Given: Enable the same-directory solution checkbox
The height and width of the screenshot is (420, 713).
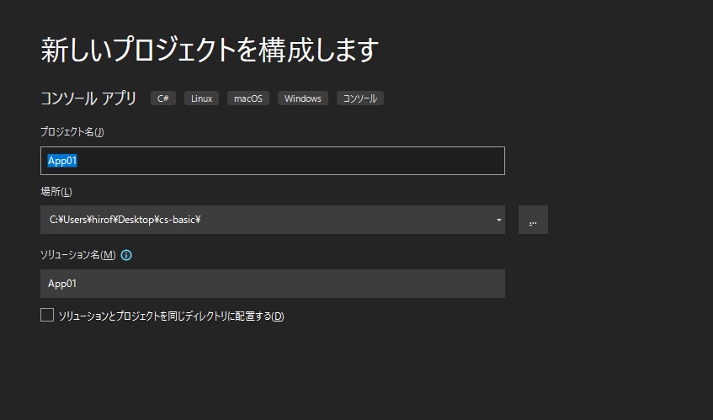Looking at the screenshot, I should [x=47, y=316].
